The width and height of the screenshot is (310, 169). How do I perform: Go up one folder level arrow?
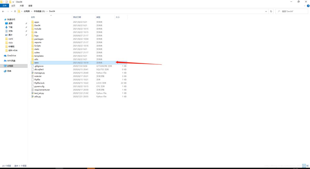click(15, 11)
